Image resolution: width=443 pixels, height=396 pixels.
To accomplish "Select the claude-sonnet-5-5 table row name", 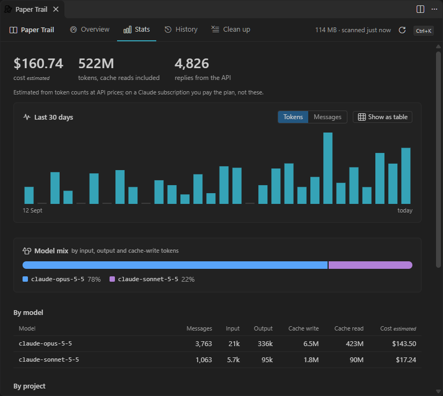I will pyautogui.click(x=49, y=360).
